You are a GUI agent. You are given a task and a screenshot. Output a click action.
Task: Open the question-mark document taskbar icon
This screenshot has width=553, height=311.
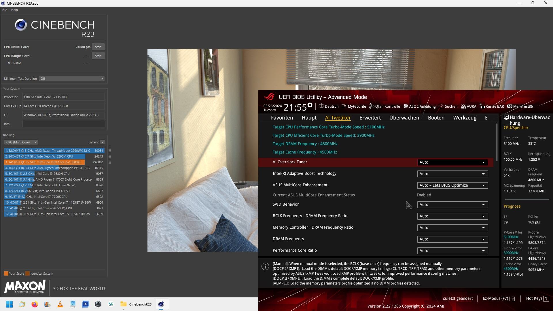click(73, 304)
